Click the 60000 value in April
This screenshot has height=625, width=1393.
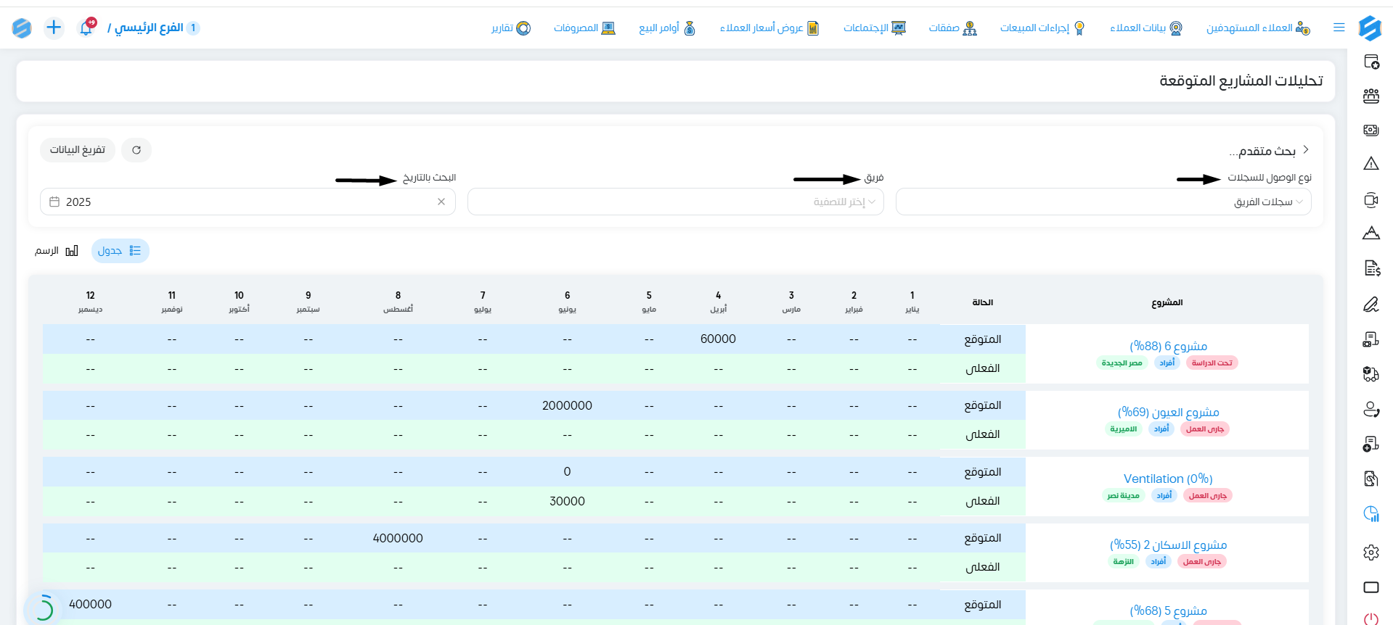pos(718,339)
